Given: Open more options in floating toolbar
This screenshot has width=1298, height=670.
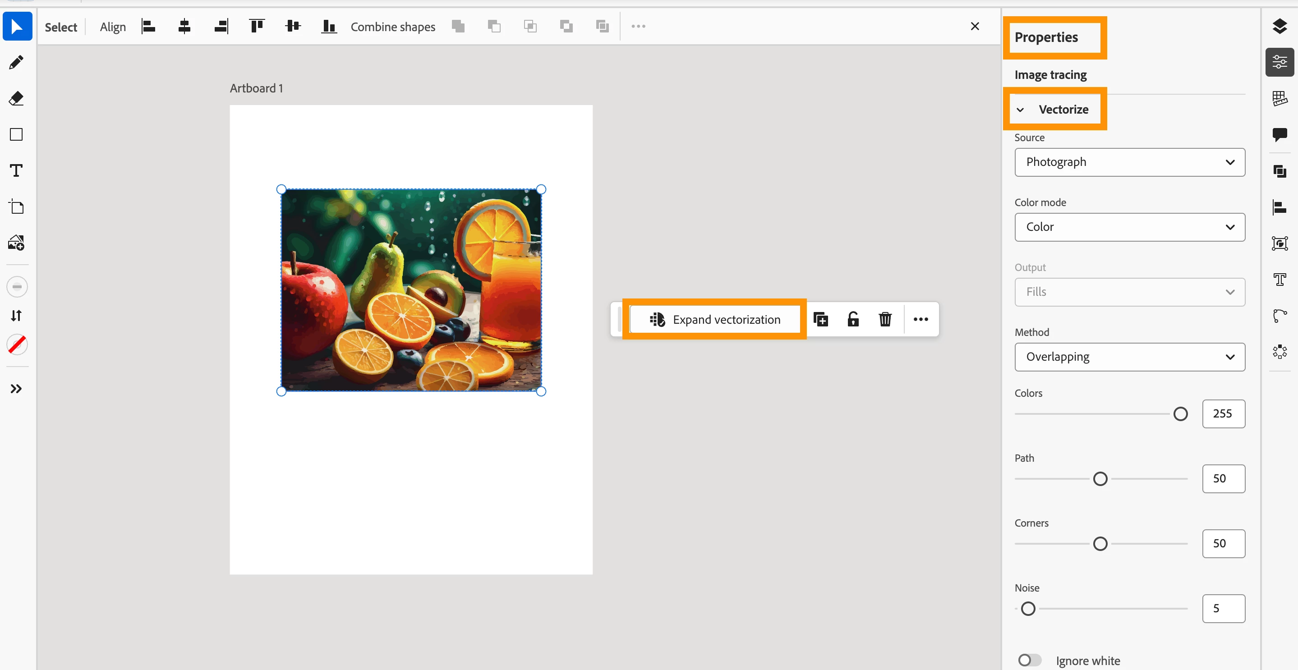Looking at the screenshot, I should point(921,319).
